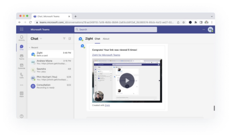Image resolution: width=231 pixels, height=138 pixels.
Task: Open the Calendar from sidebar
Action: point(22,66)
